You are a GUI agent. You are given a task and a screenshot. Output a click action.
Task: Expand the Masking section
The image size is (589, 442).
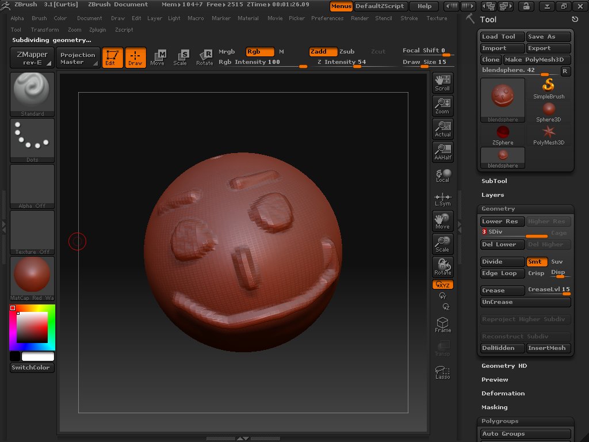tap(494, 407)
